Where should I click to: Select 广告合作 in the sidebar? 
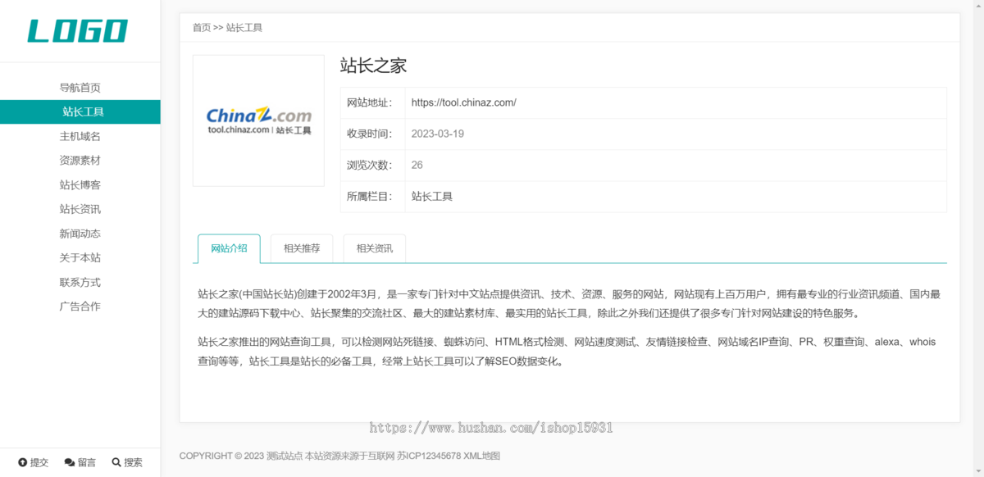click(x=80, y=306)
